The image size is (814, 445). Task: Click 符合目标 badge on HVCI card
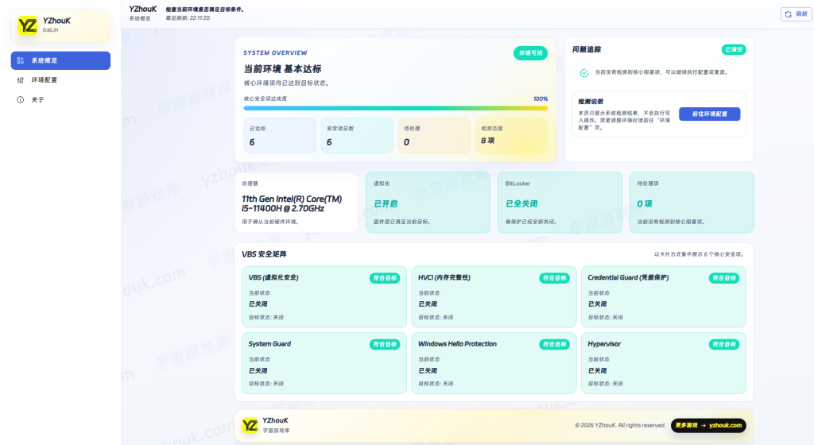click(x=554, y=278)
